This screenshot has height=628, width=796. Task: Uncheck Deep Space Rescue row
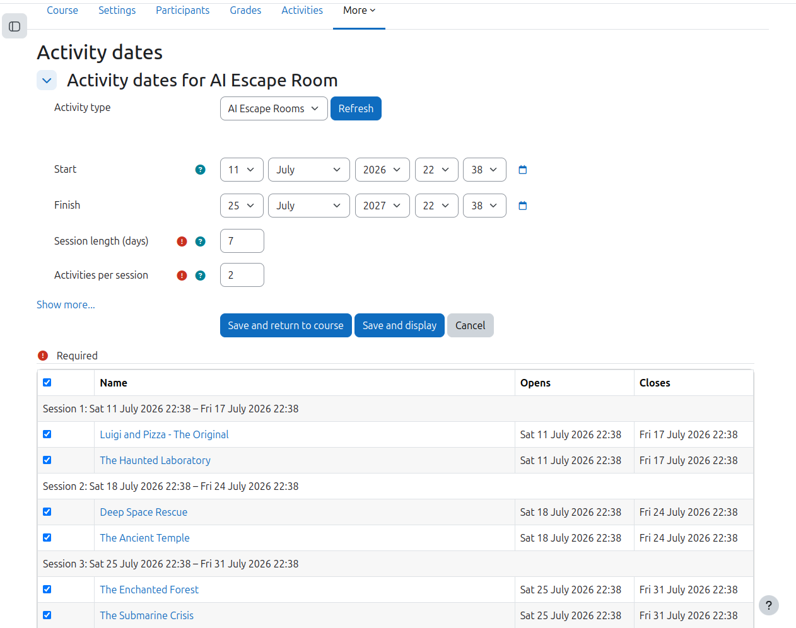tap(47, 512)
